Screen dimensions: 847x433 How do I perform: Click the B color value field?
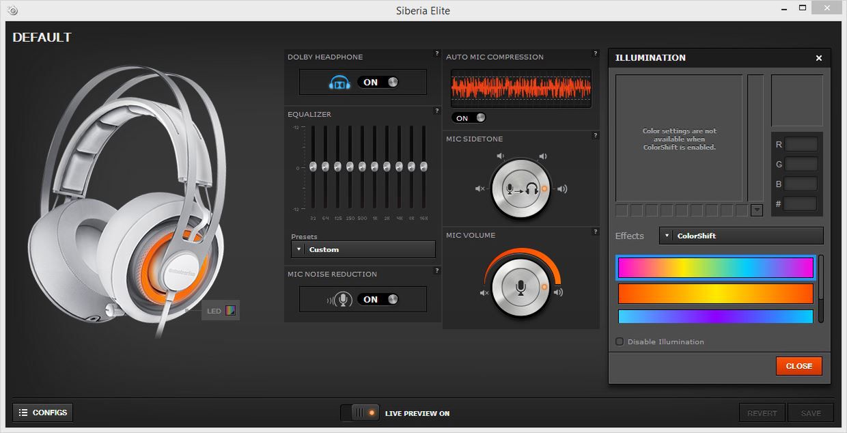(x=801, y=184)
